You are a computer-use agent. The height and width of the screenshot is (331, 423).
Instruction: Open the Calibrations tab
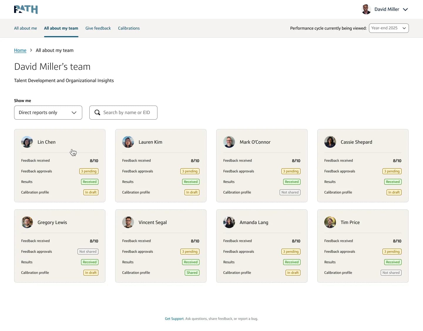point(129,28)
